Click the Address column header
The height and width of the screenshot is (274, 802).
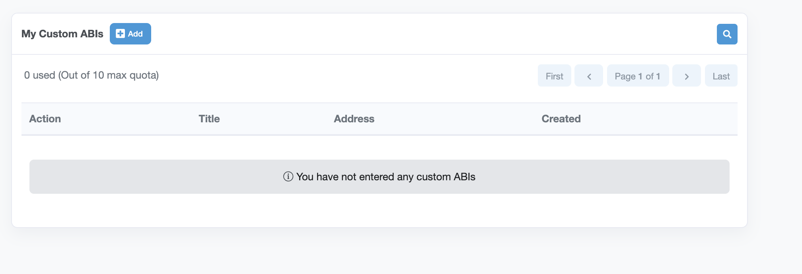point(354,119)
